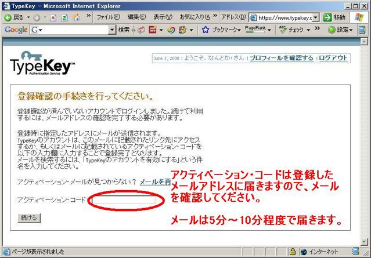Open the forward history dropdown arrow
Screen dimensions: 371x258
click(45, 17)
